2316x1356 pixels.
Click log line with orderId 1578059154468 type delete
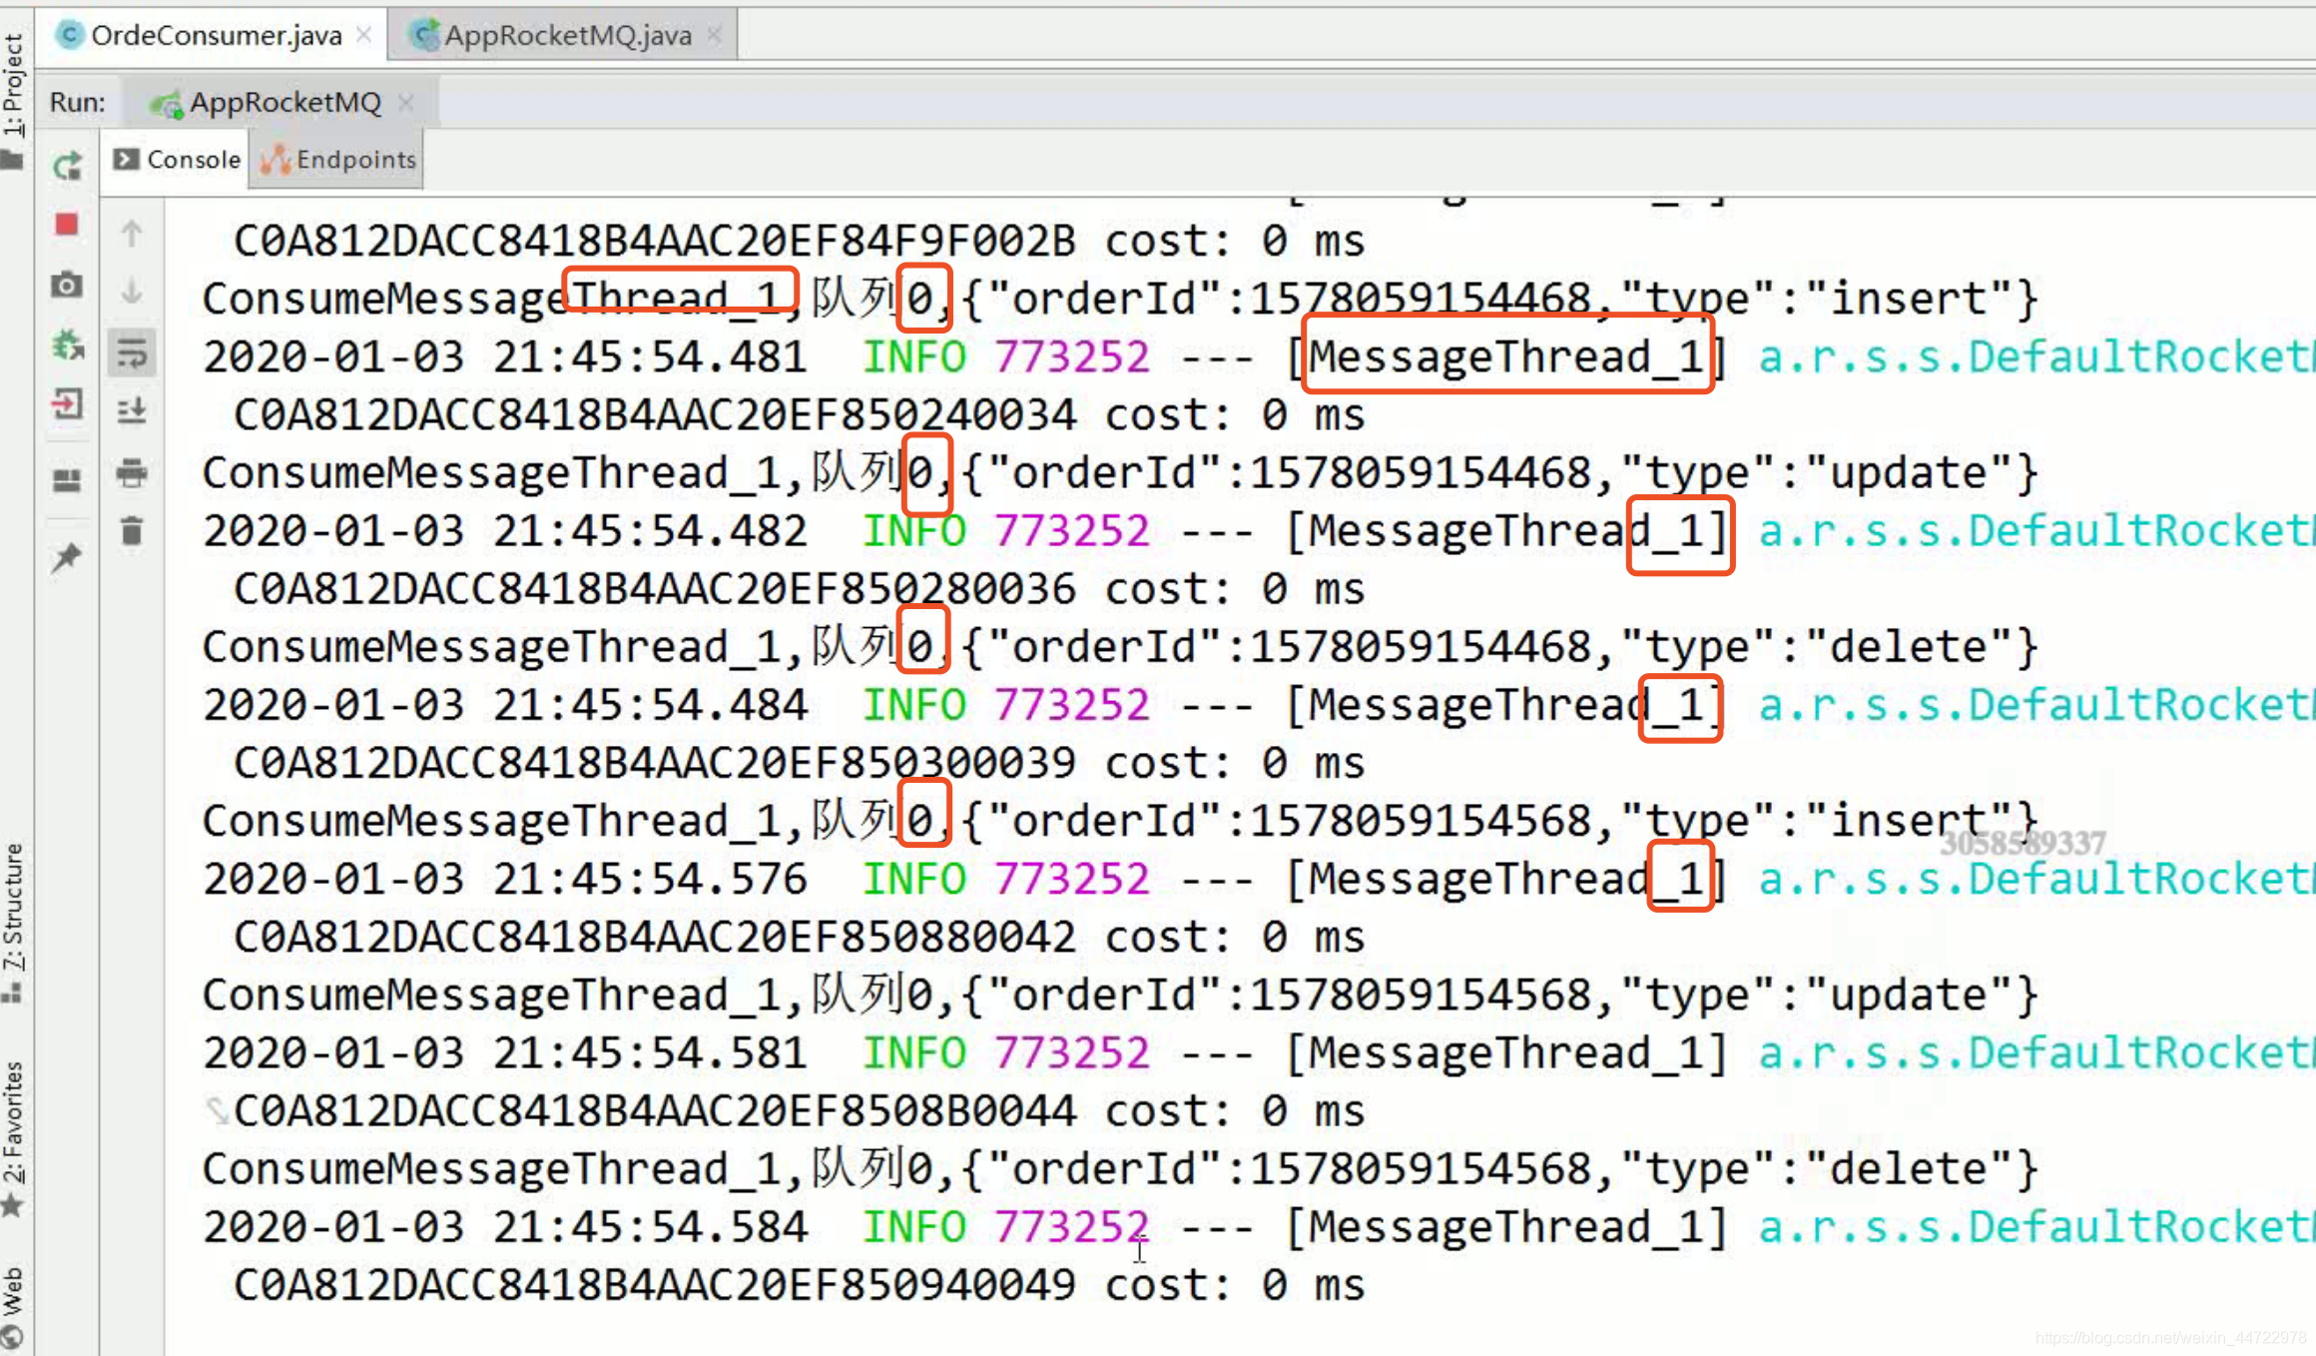1120,646
